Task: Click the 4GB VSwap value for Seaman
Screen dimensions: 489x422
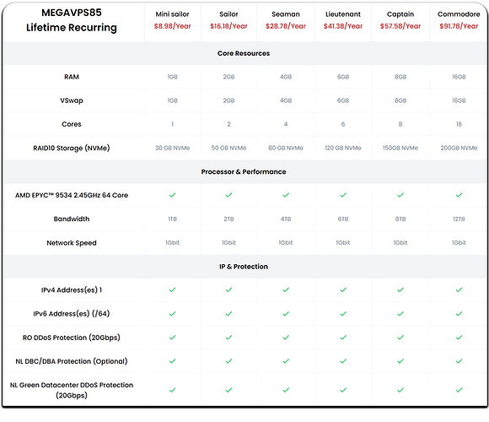Action: (286, 100)
